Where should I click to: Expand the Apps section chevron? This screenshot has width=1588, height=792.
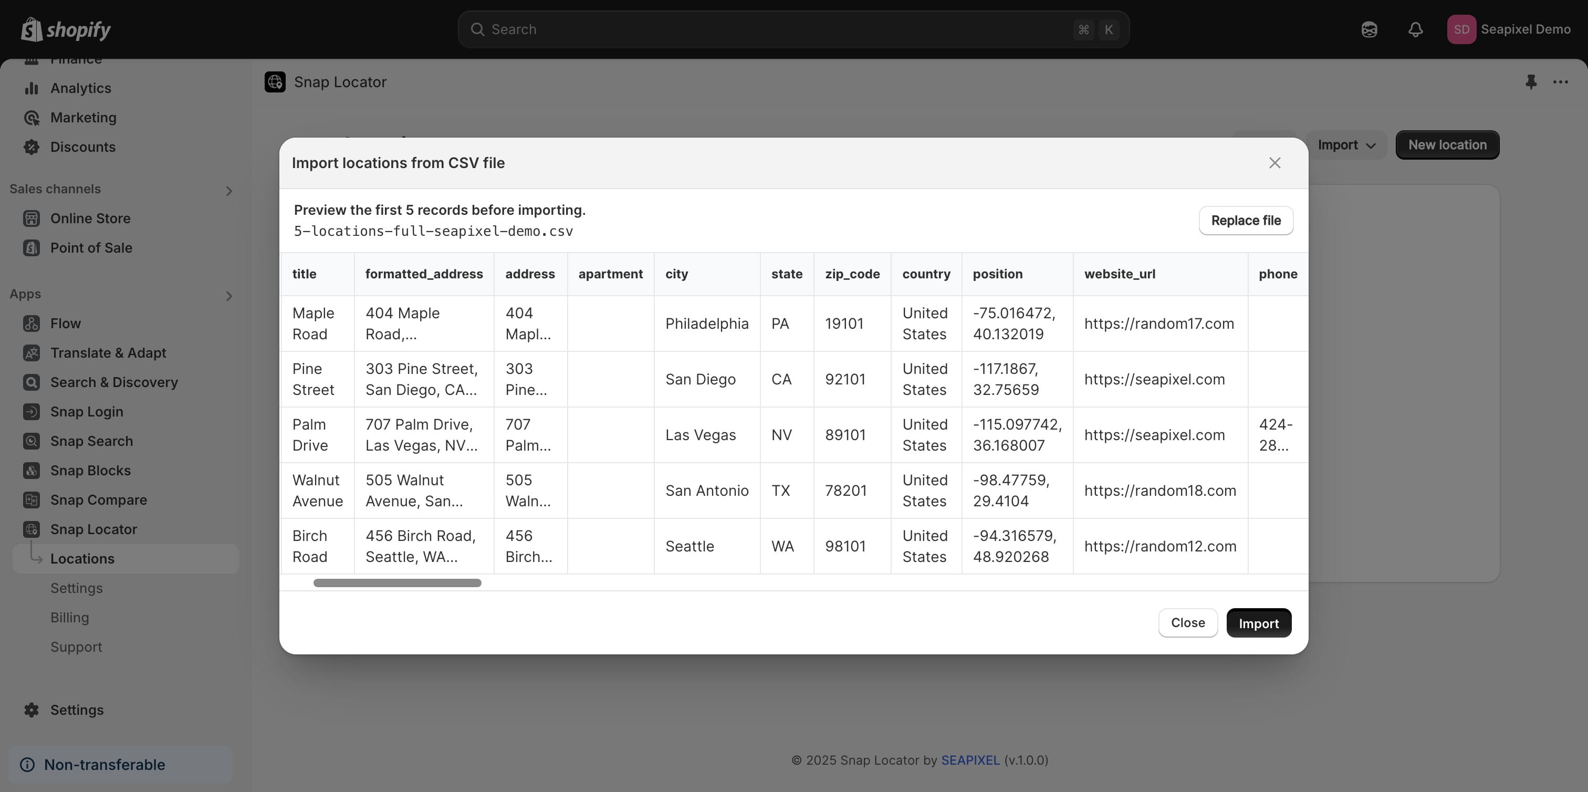point(229,296)
